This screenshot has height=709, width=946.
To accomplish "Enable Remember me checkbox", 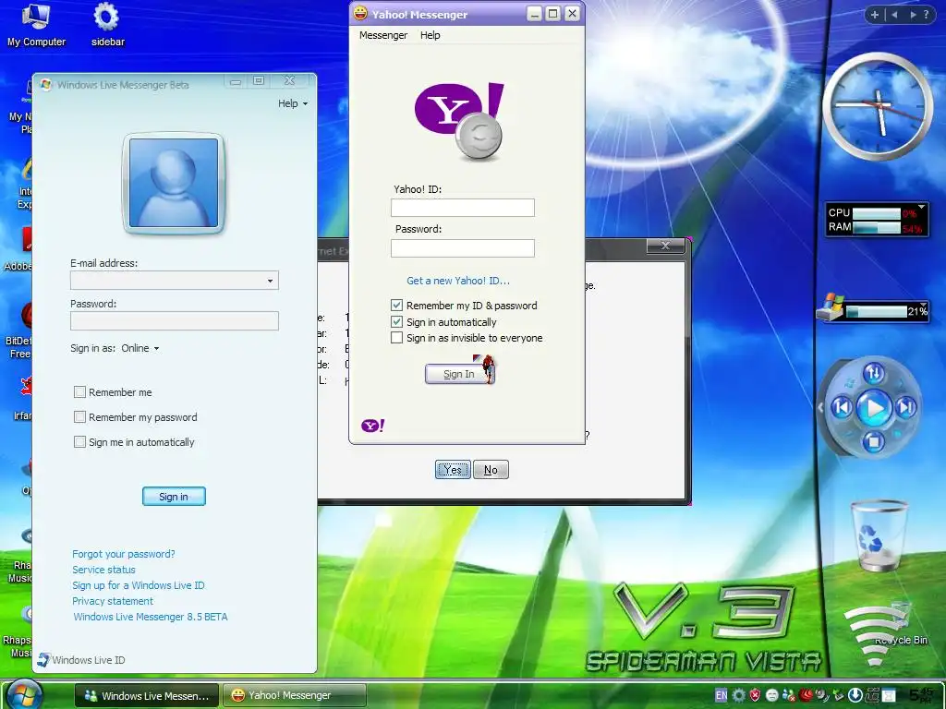I will [x=79, y=391].
